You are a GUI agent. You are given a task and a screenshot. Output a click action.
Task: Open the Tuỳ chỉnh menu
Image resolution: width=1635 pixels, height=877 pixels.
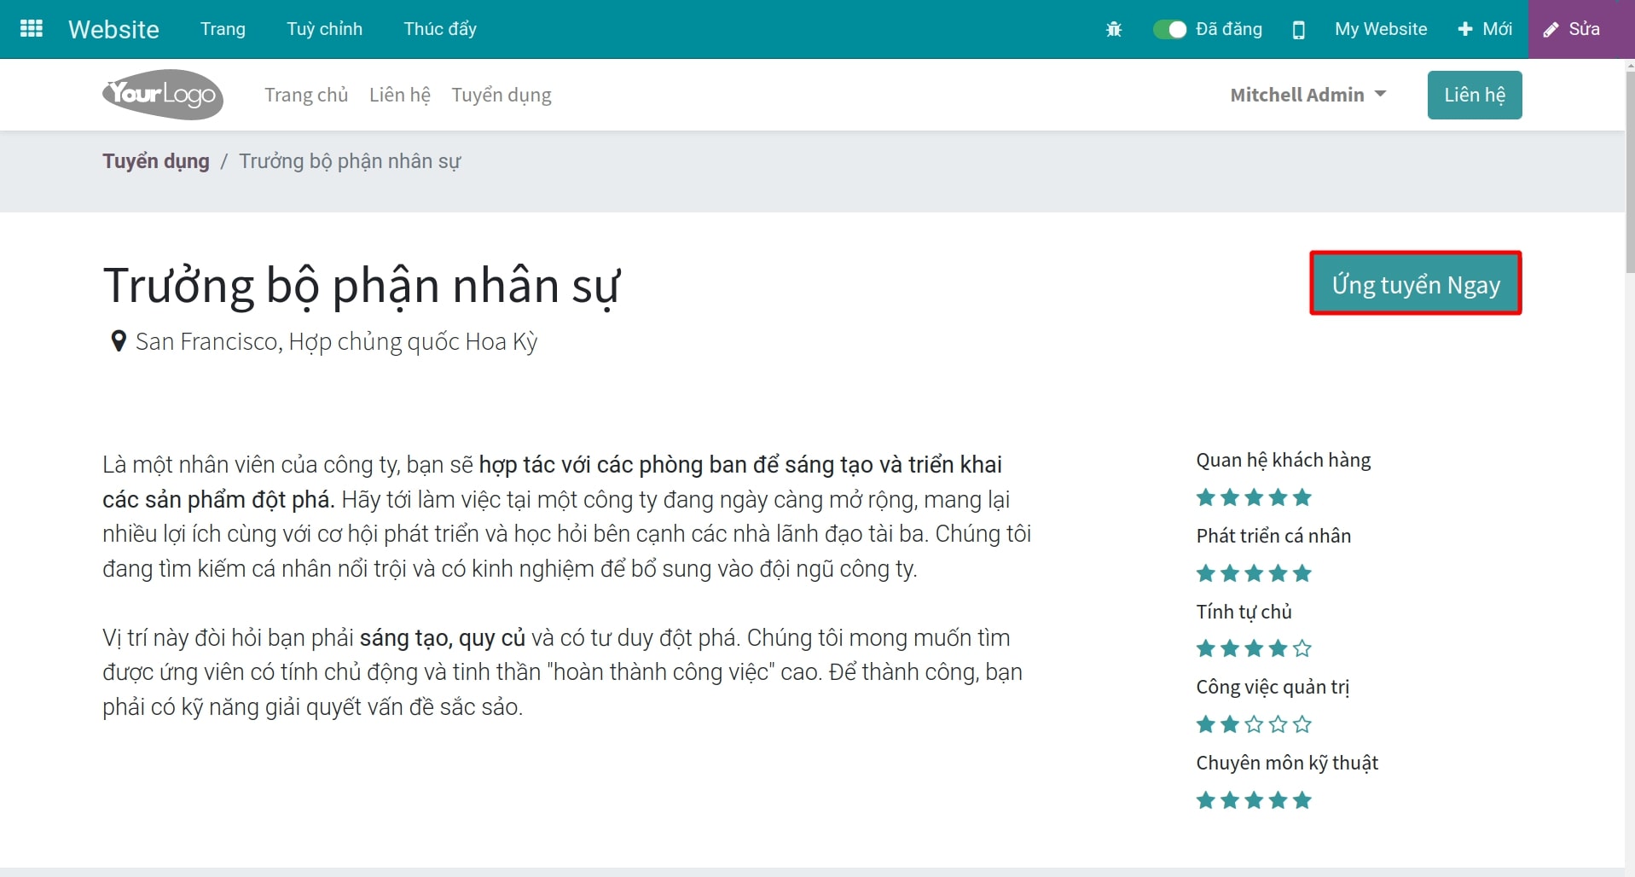(324, 28)
